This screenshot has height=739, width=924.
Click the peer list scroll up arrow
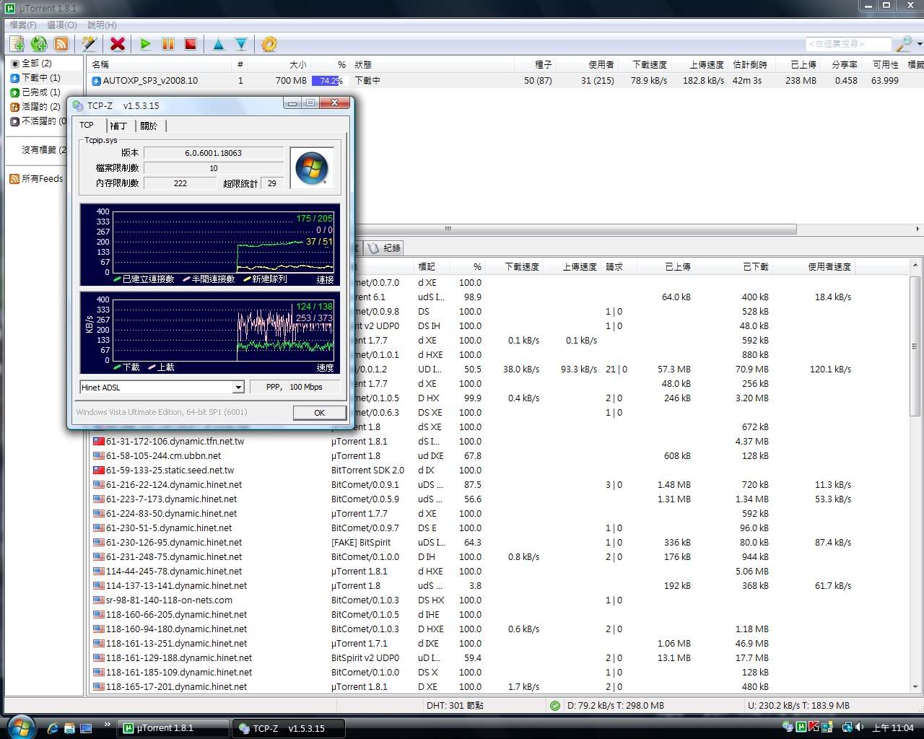click(915, 266)
